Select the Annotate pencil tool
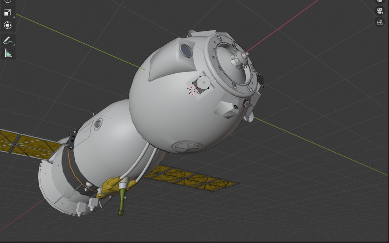 tap(8, 40)
